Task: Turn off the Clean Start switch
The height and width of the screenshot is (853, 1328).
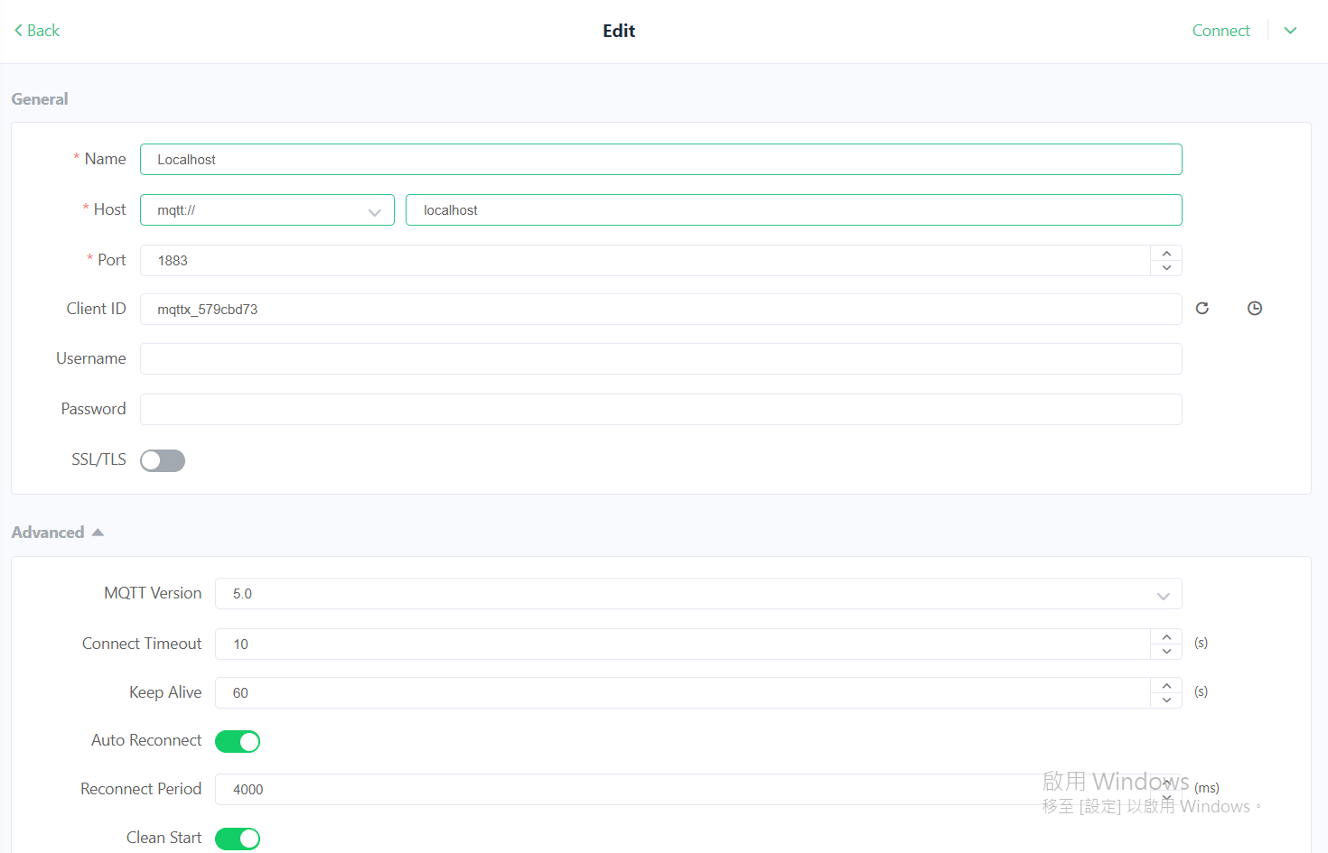Action: (x=238, y=839)
